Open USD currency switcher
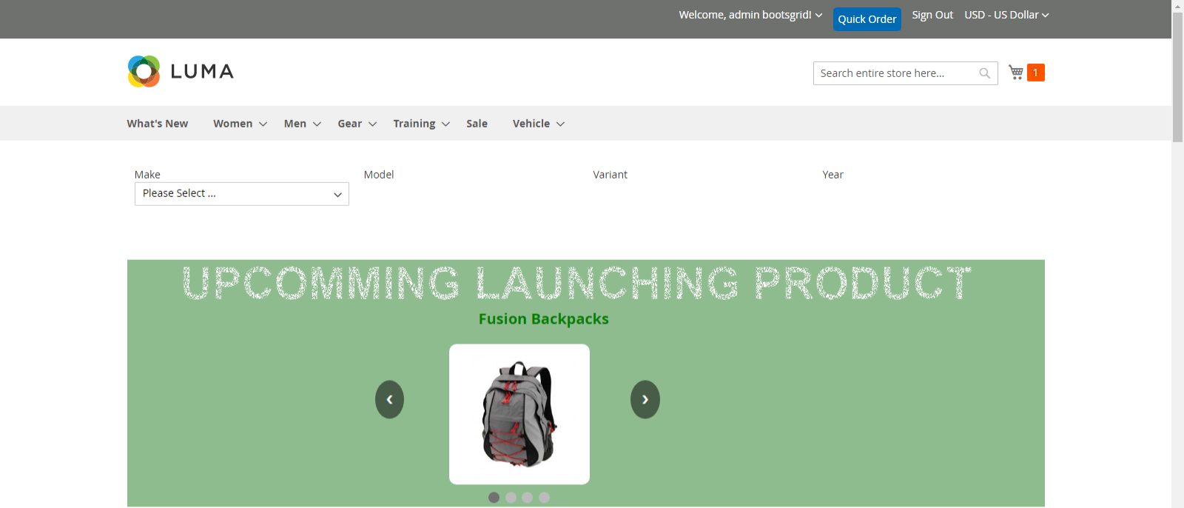Viewport: 1184px width, 508px height. click(x=1006, y=15)
